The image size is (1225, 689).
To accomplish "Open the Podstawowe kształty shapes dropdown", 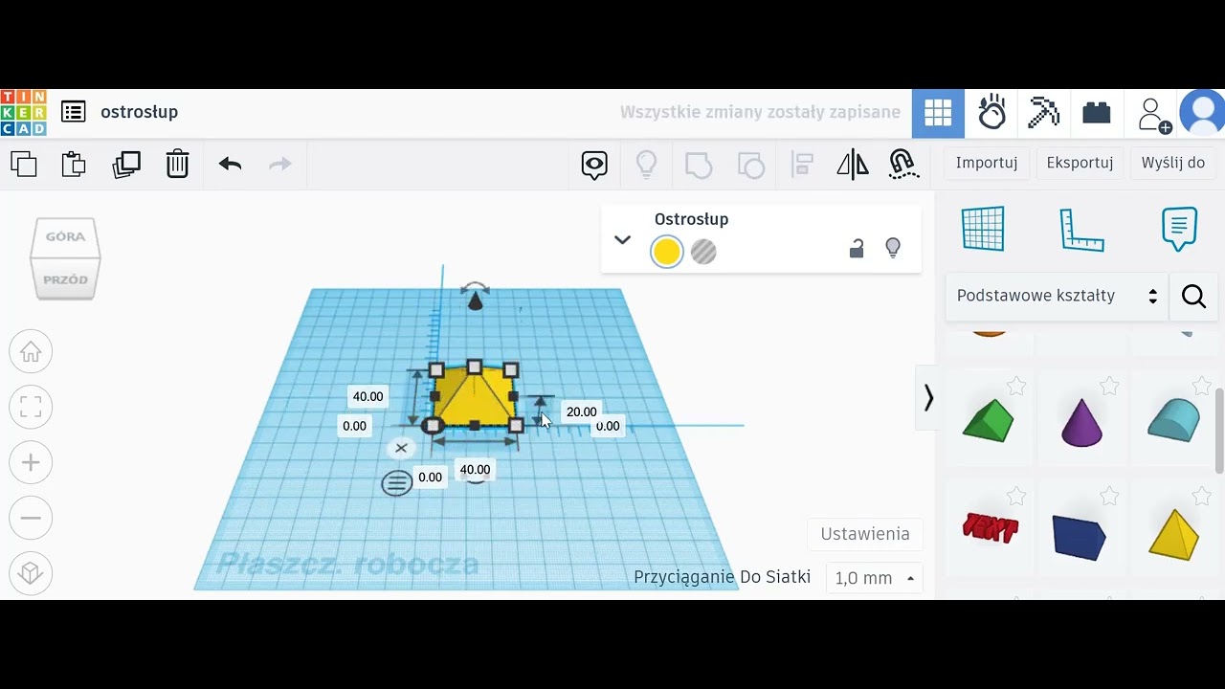I will [x=1057, y=296].
